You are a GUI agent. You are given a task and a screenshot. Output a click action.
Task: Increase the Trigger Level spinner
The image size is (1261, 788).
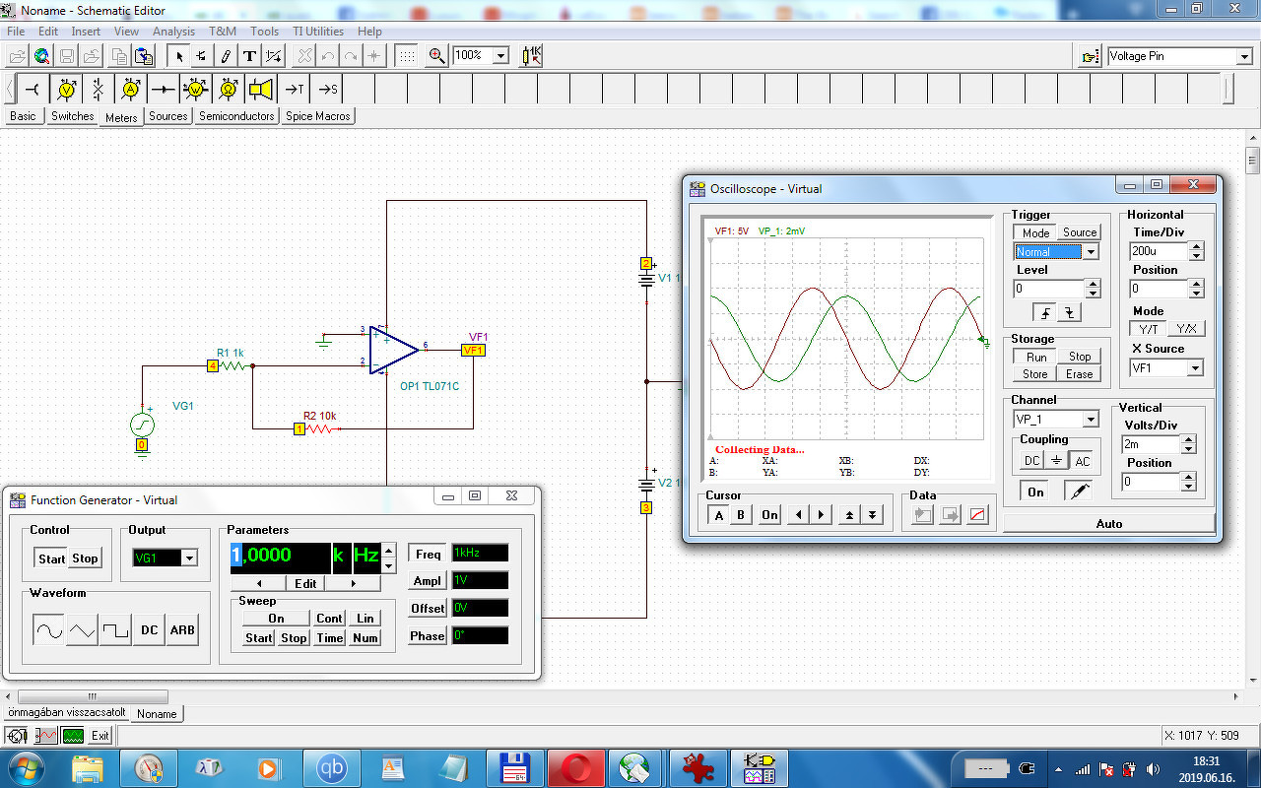point(1092,285)
